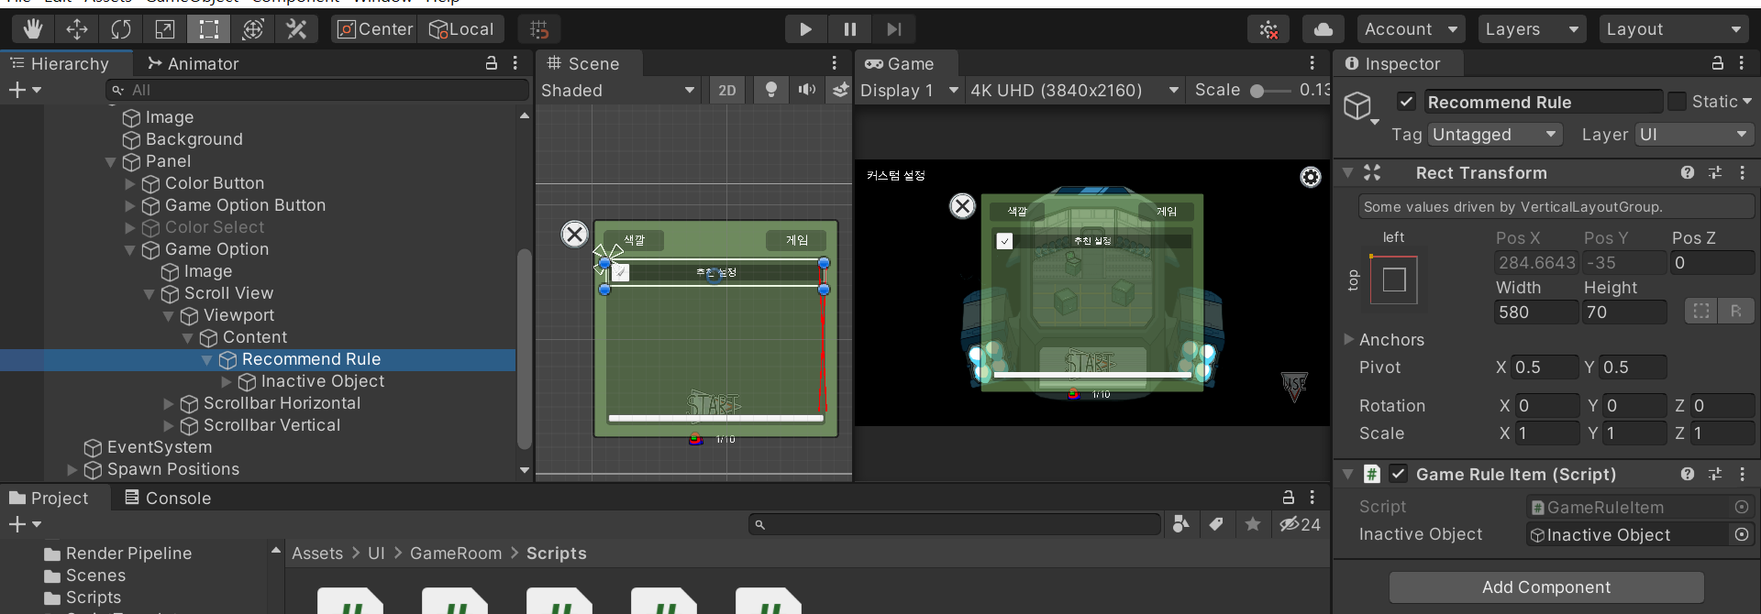Switch to the Animator tab

pyautogui.click(x=193, y=63)
